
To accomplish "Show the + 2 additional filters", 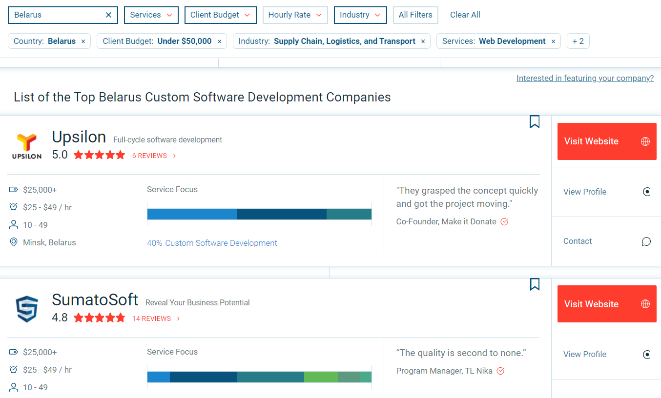I will (578, 41).
